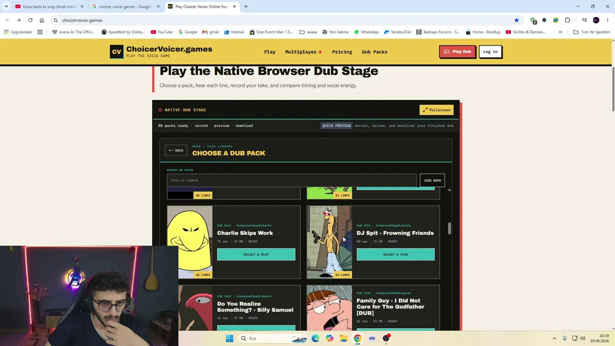615x346 pixels.
Task: Click the ChoicerVoicer CV logo icon
Action: tap(117, 51)
